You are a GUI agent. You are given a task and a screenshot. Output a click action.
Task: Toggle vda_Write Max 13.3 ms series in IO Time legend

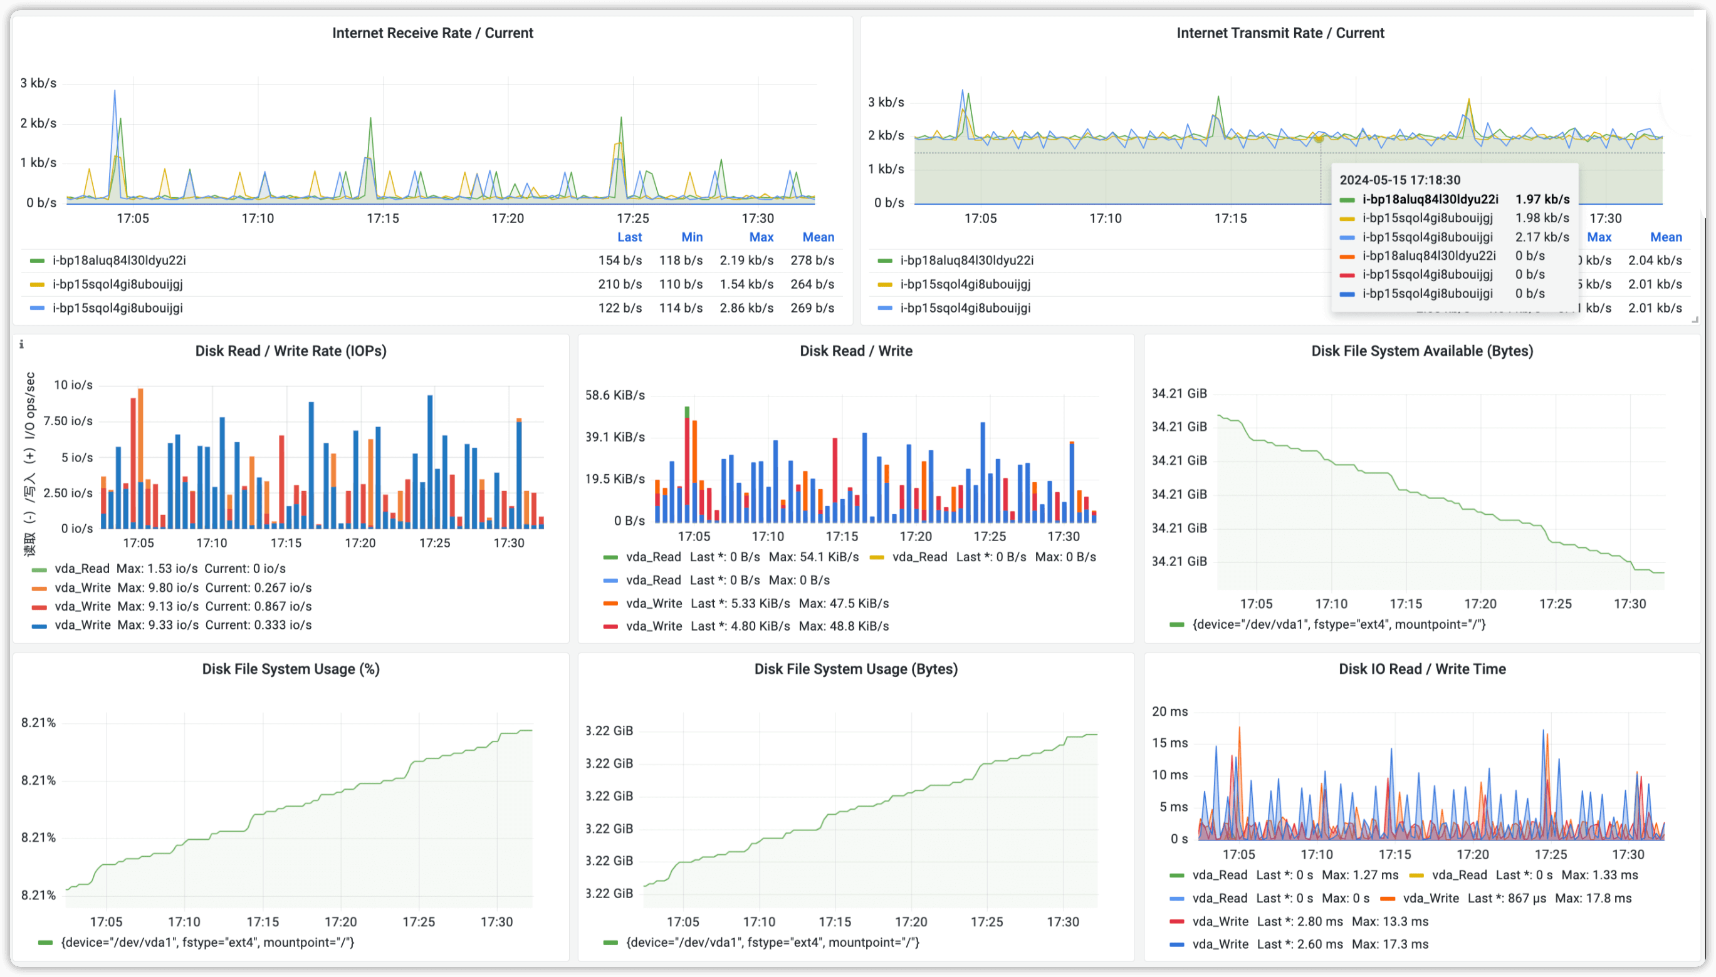[1220, 921]
